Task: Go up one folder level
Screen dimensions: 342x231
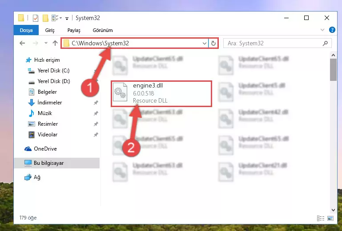Action: point(55,43)
